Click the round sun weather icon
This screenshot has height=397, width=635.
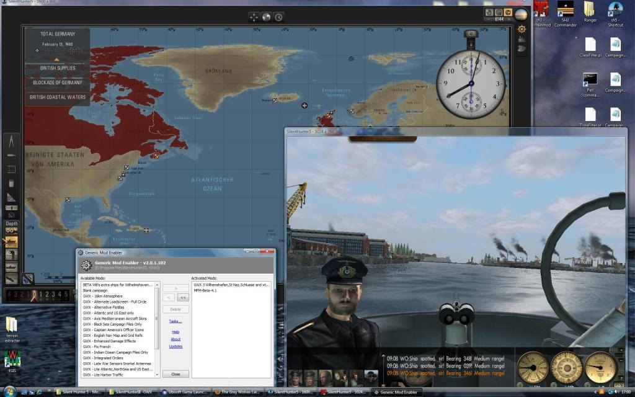pos(521,15)
